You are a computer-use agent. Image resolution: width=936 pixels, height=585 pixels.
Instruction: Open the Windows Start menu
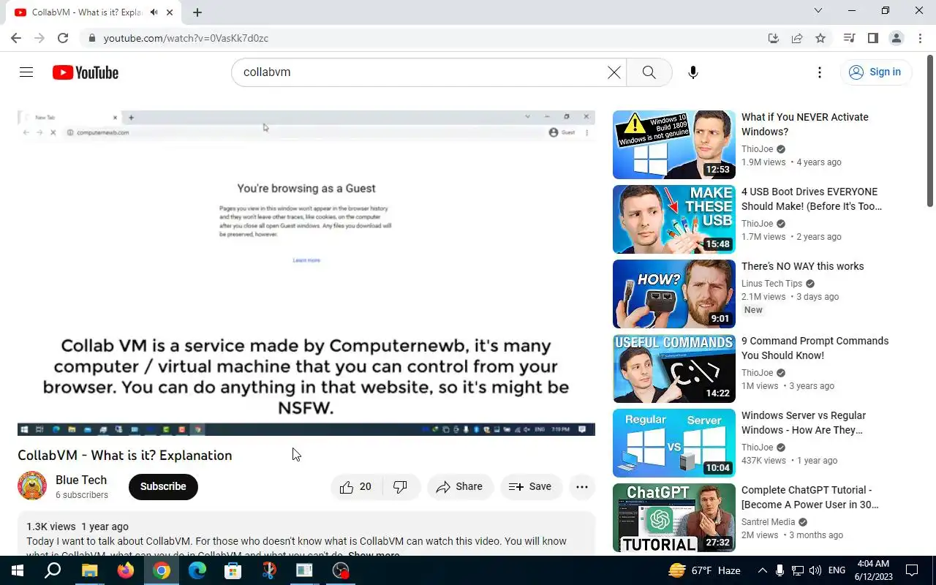point(18,570)
